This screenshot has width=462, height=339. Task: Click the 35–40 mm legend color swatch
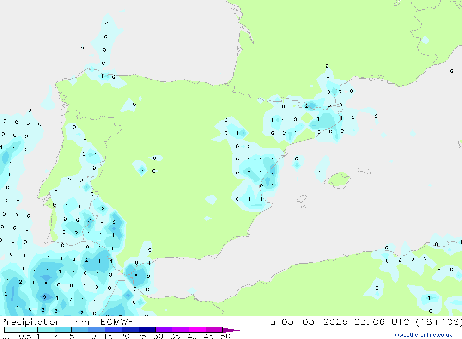pyautogui.click(x=180, y=330)
